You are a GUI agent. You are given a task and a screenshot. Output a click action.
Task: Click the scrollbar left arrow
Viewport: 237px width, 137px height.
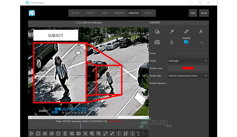[29, 117]
